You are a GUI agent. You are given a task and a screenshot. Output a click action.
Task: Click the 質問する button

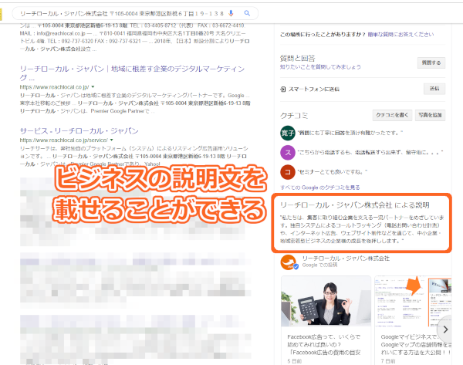[x=431, y=63]
